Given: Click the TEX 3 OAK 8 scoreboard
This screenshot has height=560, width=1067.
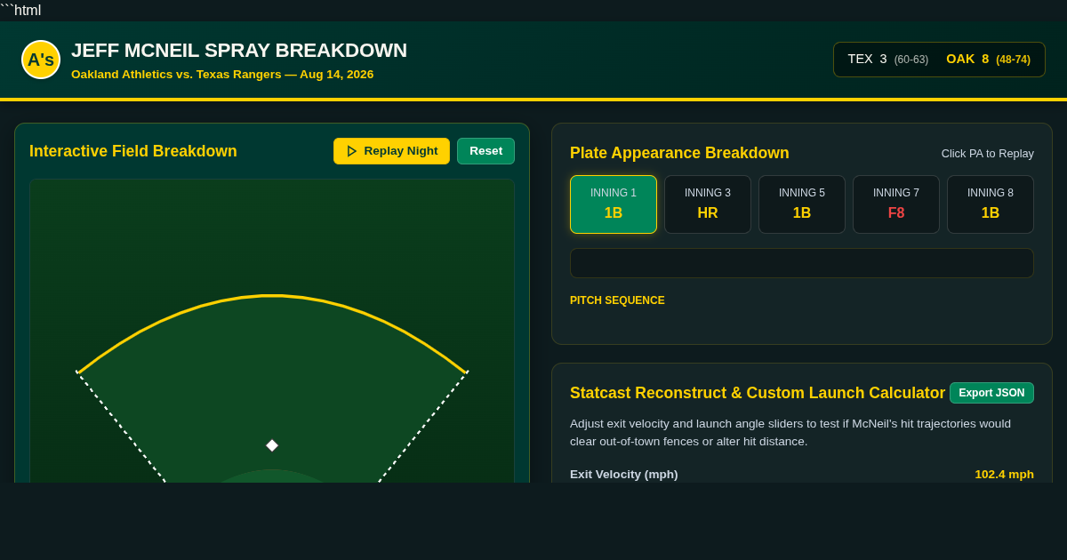Looking at the screenshot, I should tap(939, 60).
